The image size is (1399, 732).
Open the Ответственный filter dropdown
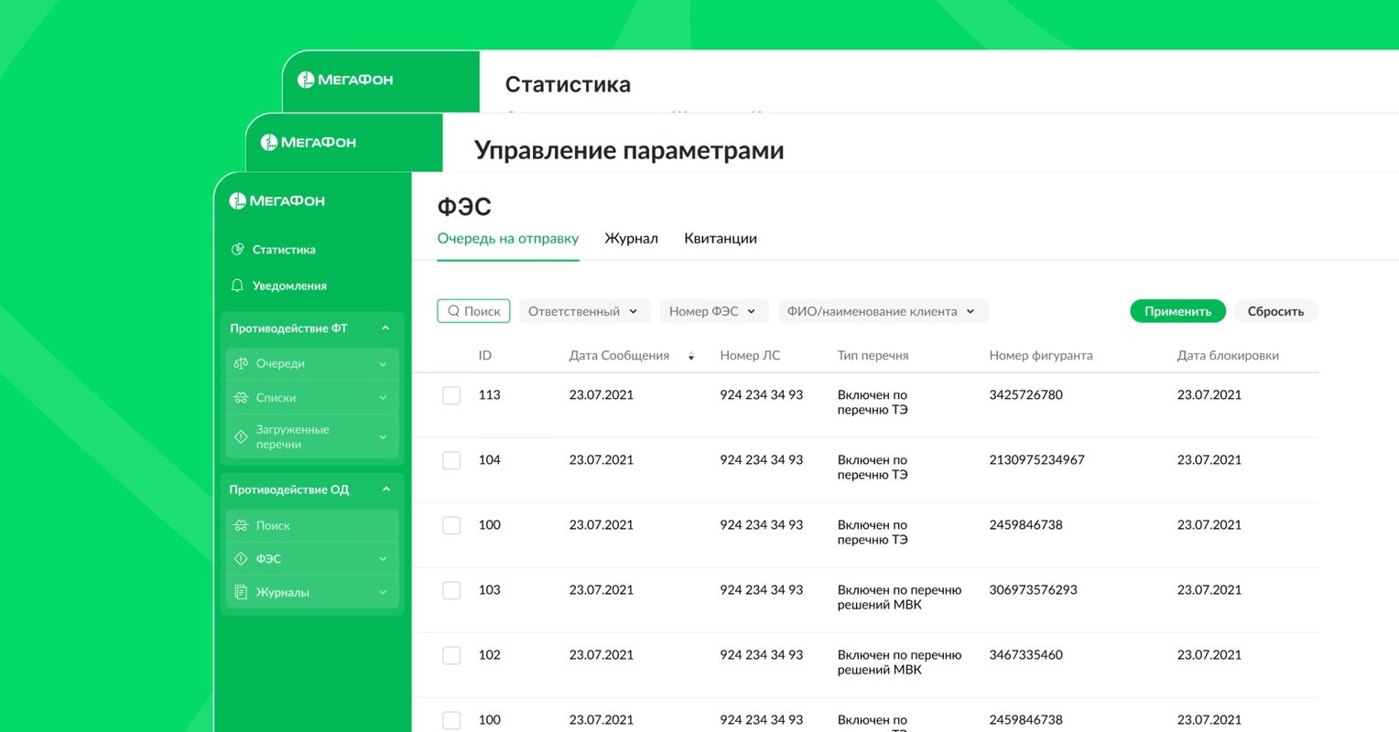tap(585, 311)
